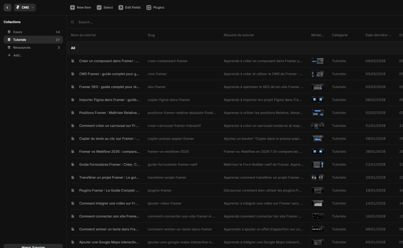Click document icon of animer un texte row
Image resolution: width=403 pixels, height=248 pixels.
click(x=73, y=229)
